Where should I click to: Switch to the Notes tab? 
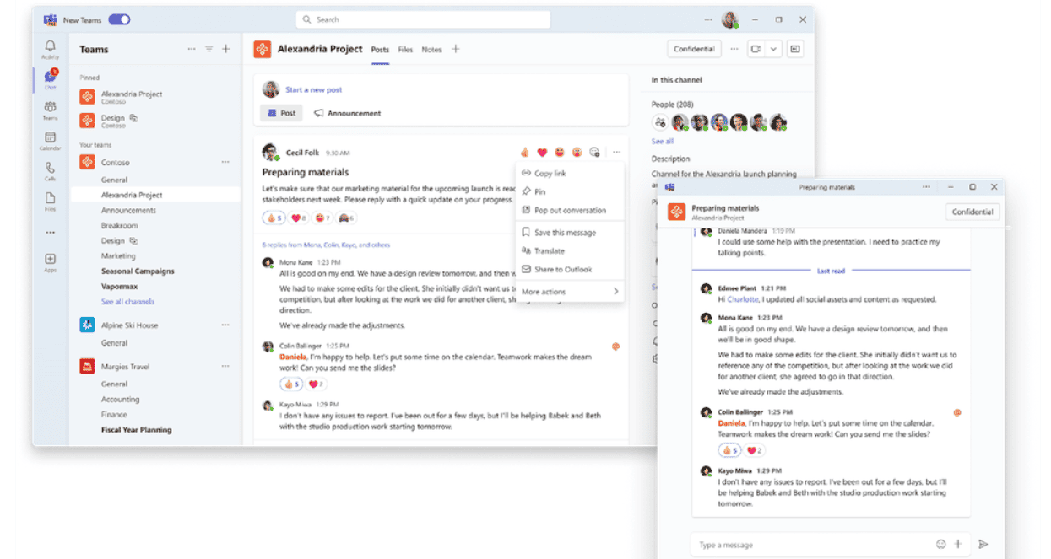pyautogui.click(x=431, y=50)
